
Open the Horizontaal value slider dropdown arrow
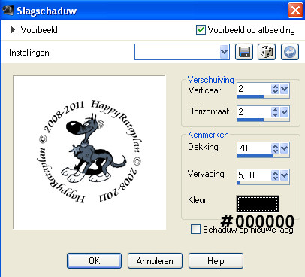click(285, 112)
